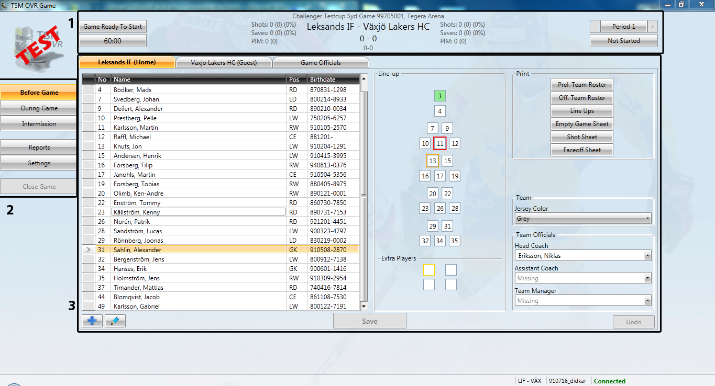The width and height of the screenshot is (715, 386).
Task: Decrease period with minus button
Action: (x=595, y=27)
